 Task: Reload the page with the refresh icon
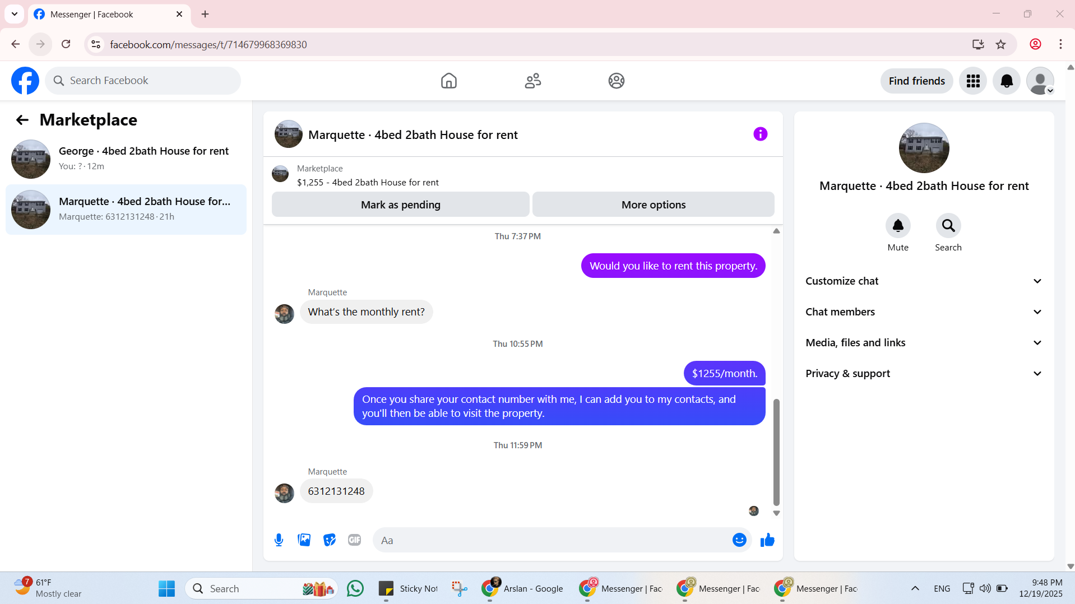click(66, 44)
